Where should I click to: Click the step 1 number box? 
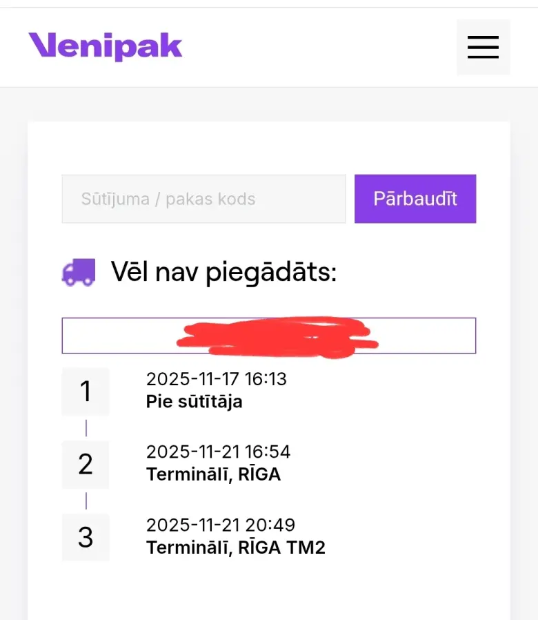coord(86,391)
